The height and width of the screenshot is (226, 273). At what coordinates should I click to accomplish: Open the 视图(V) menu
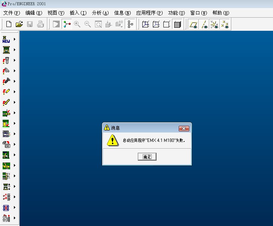[56, 13]
